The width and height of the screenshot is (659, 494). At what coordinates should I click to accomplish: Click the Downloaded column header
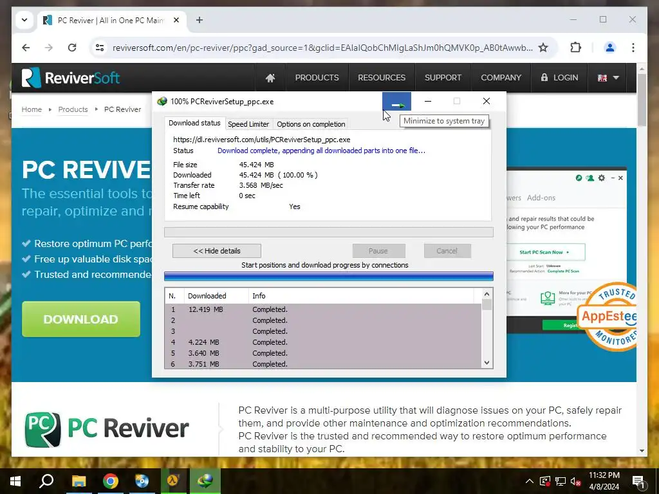(216, 296)
